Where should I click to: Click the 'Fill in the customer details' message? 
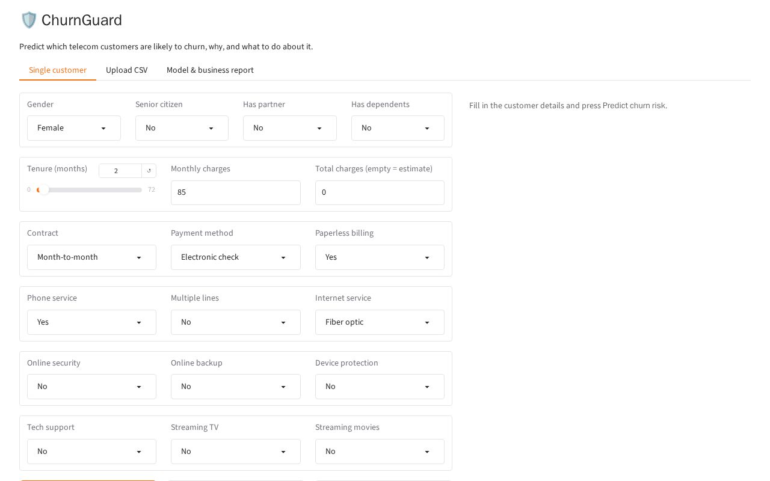[568, 106]
